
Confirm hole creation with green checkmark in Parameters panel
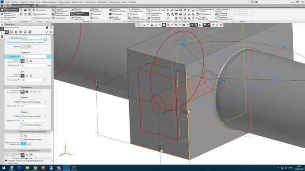[x=47, y=32]
